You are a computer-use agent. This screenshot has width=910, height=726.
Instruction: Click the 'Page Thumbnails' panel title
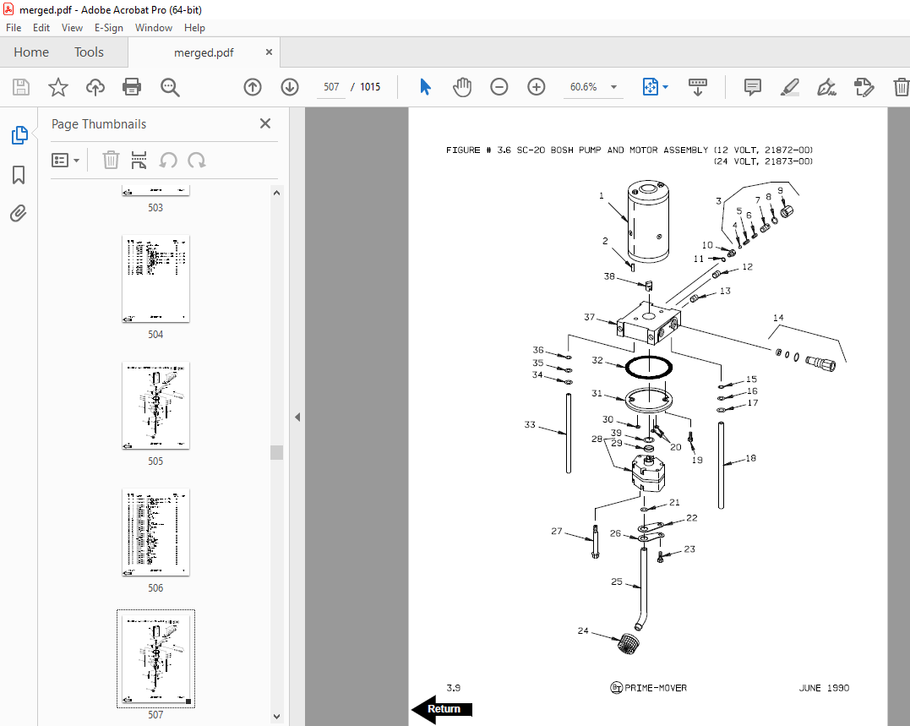(99, 124)
